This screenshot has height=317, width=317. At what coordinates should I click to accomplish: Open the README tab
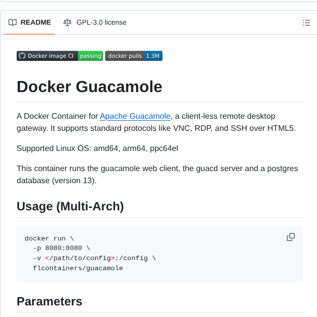pos(30,23)
